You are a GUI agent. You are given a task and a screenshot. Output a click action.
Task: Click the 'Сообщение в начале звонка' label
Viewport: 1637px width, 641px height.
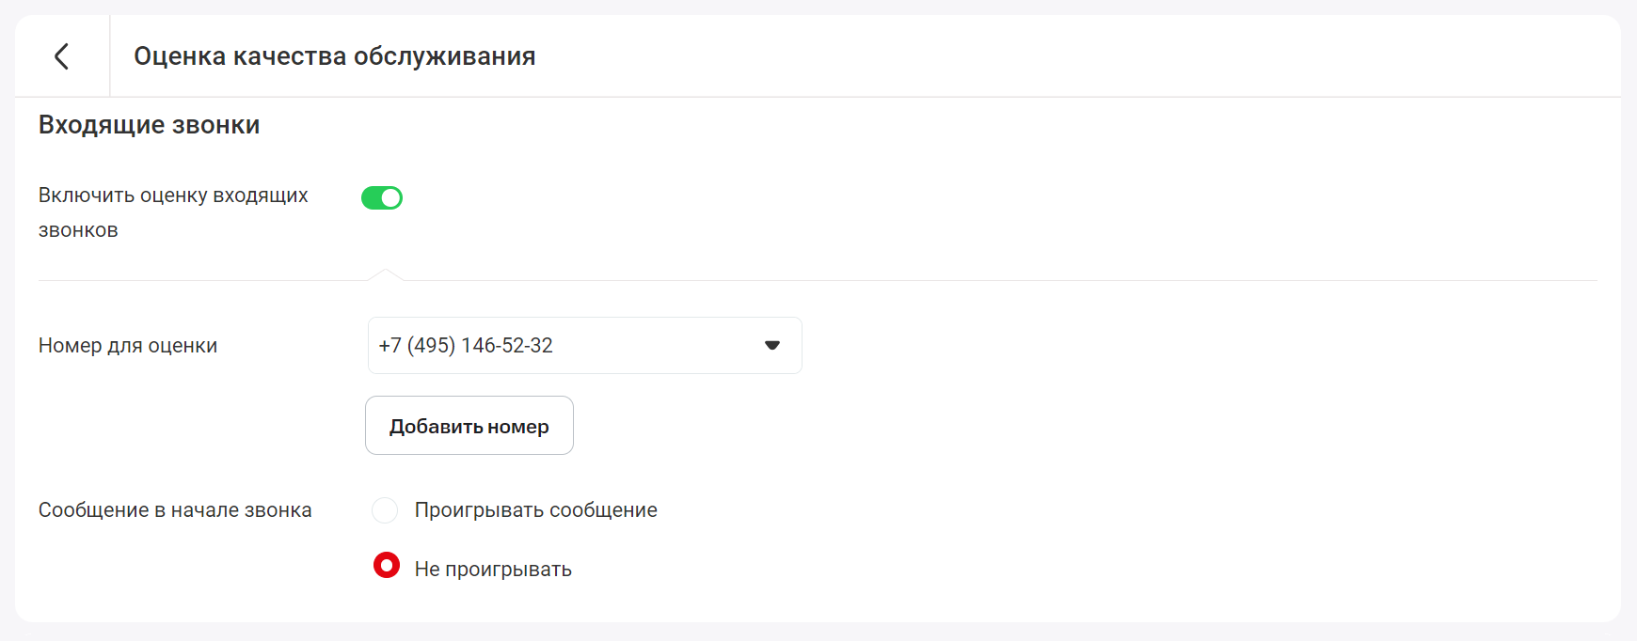pos(175,510)
